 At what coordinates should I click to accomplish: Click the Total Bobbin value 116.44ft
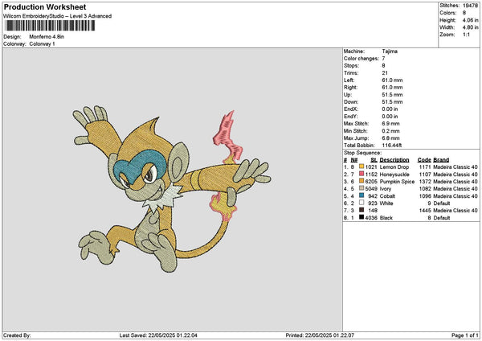(392, 146)
